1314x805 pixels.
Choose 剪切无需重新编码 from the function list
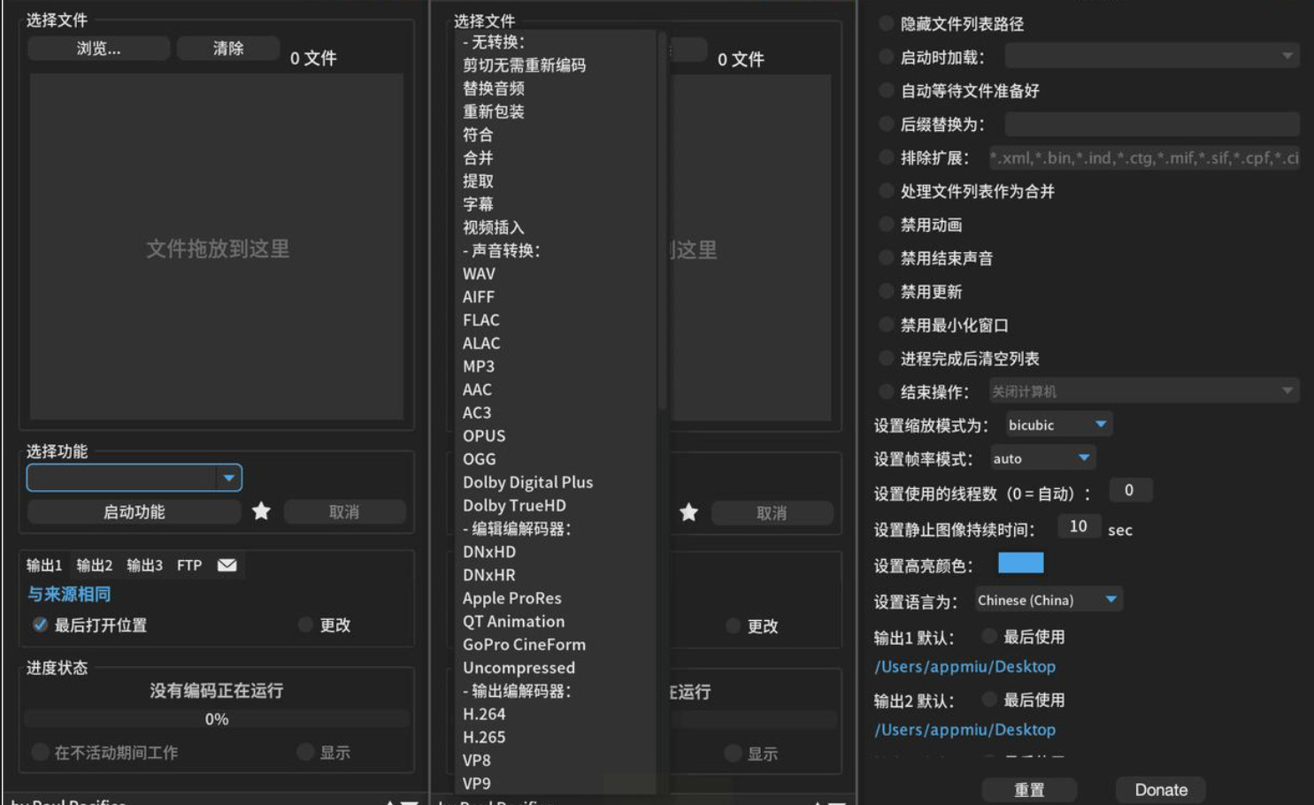point(524,65)
